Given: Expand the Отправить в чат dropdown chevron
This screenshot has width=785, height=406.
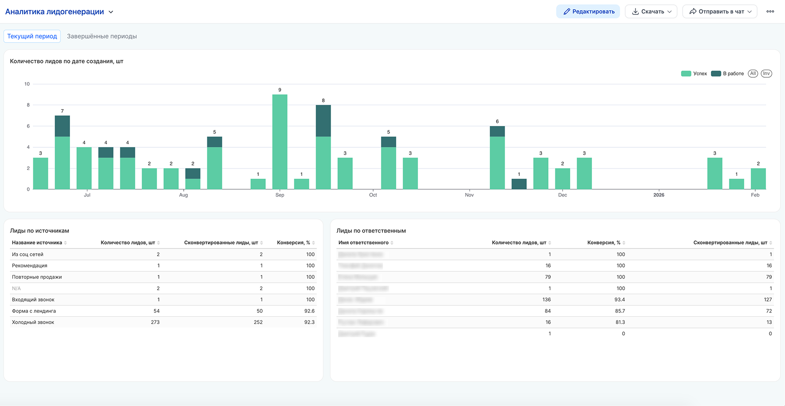Looking at the screenshot, I should click(749, 12).
